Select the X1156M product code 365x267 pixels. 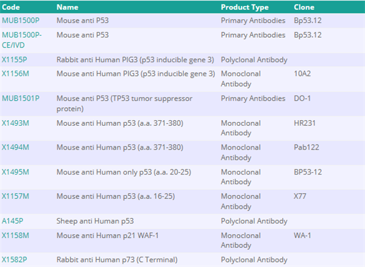pyautogui.click(x=15, y=74)
